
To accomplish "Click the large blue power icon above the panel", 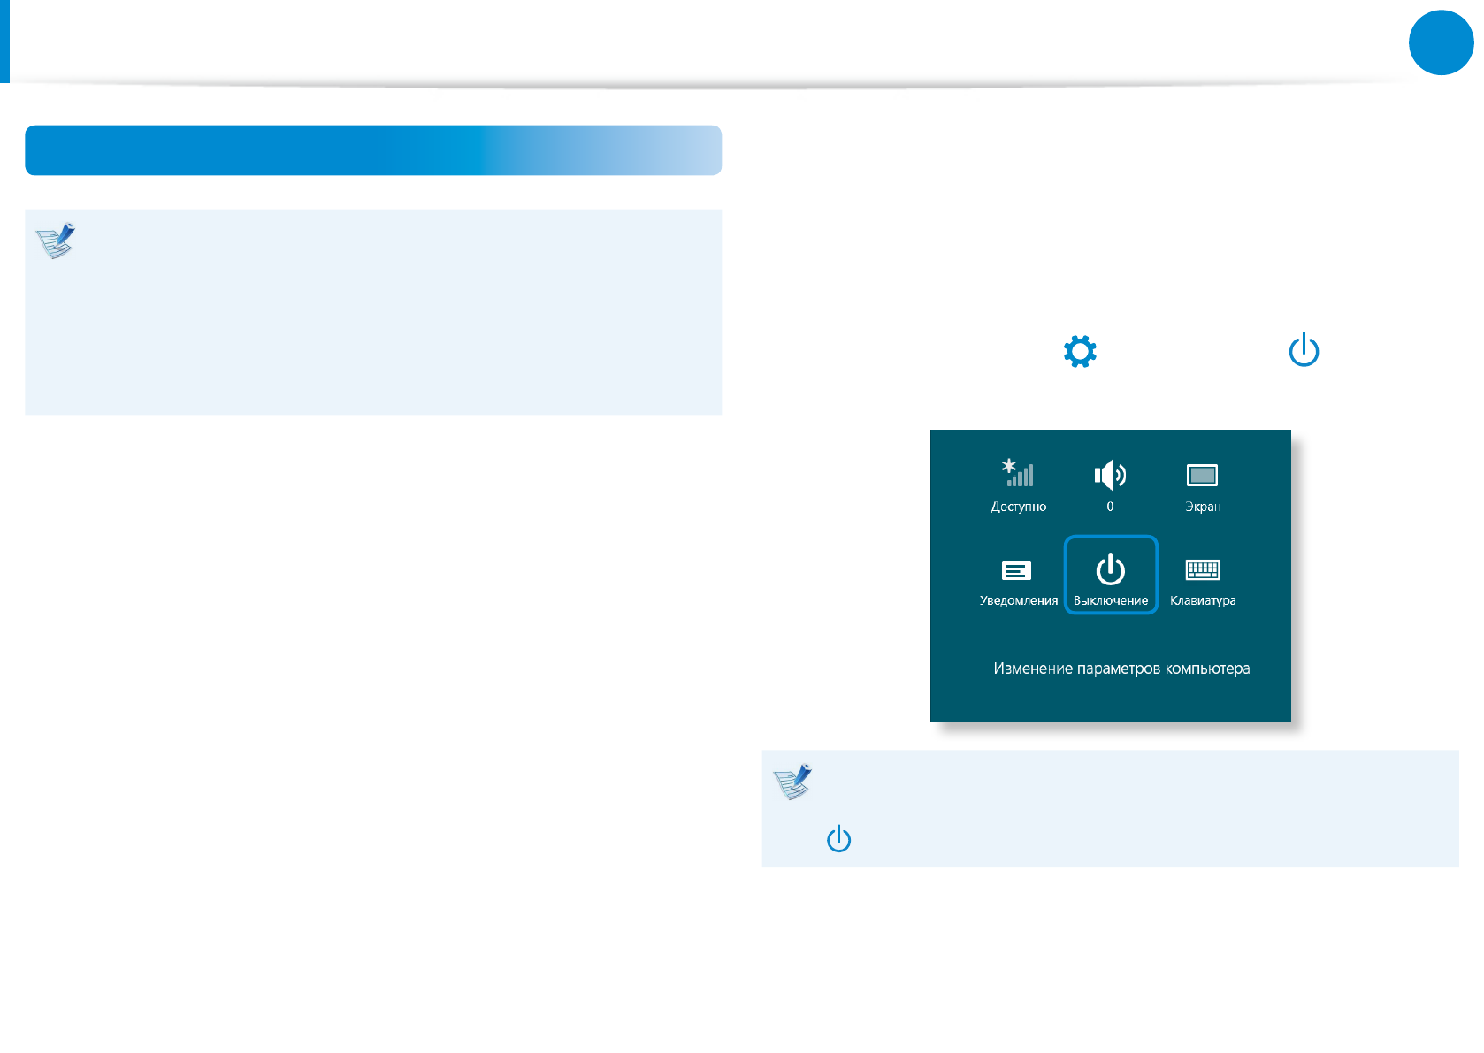I will click(1304, 350).
